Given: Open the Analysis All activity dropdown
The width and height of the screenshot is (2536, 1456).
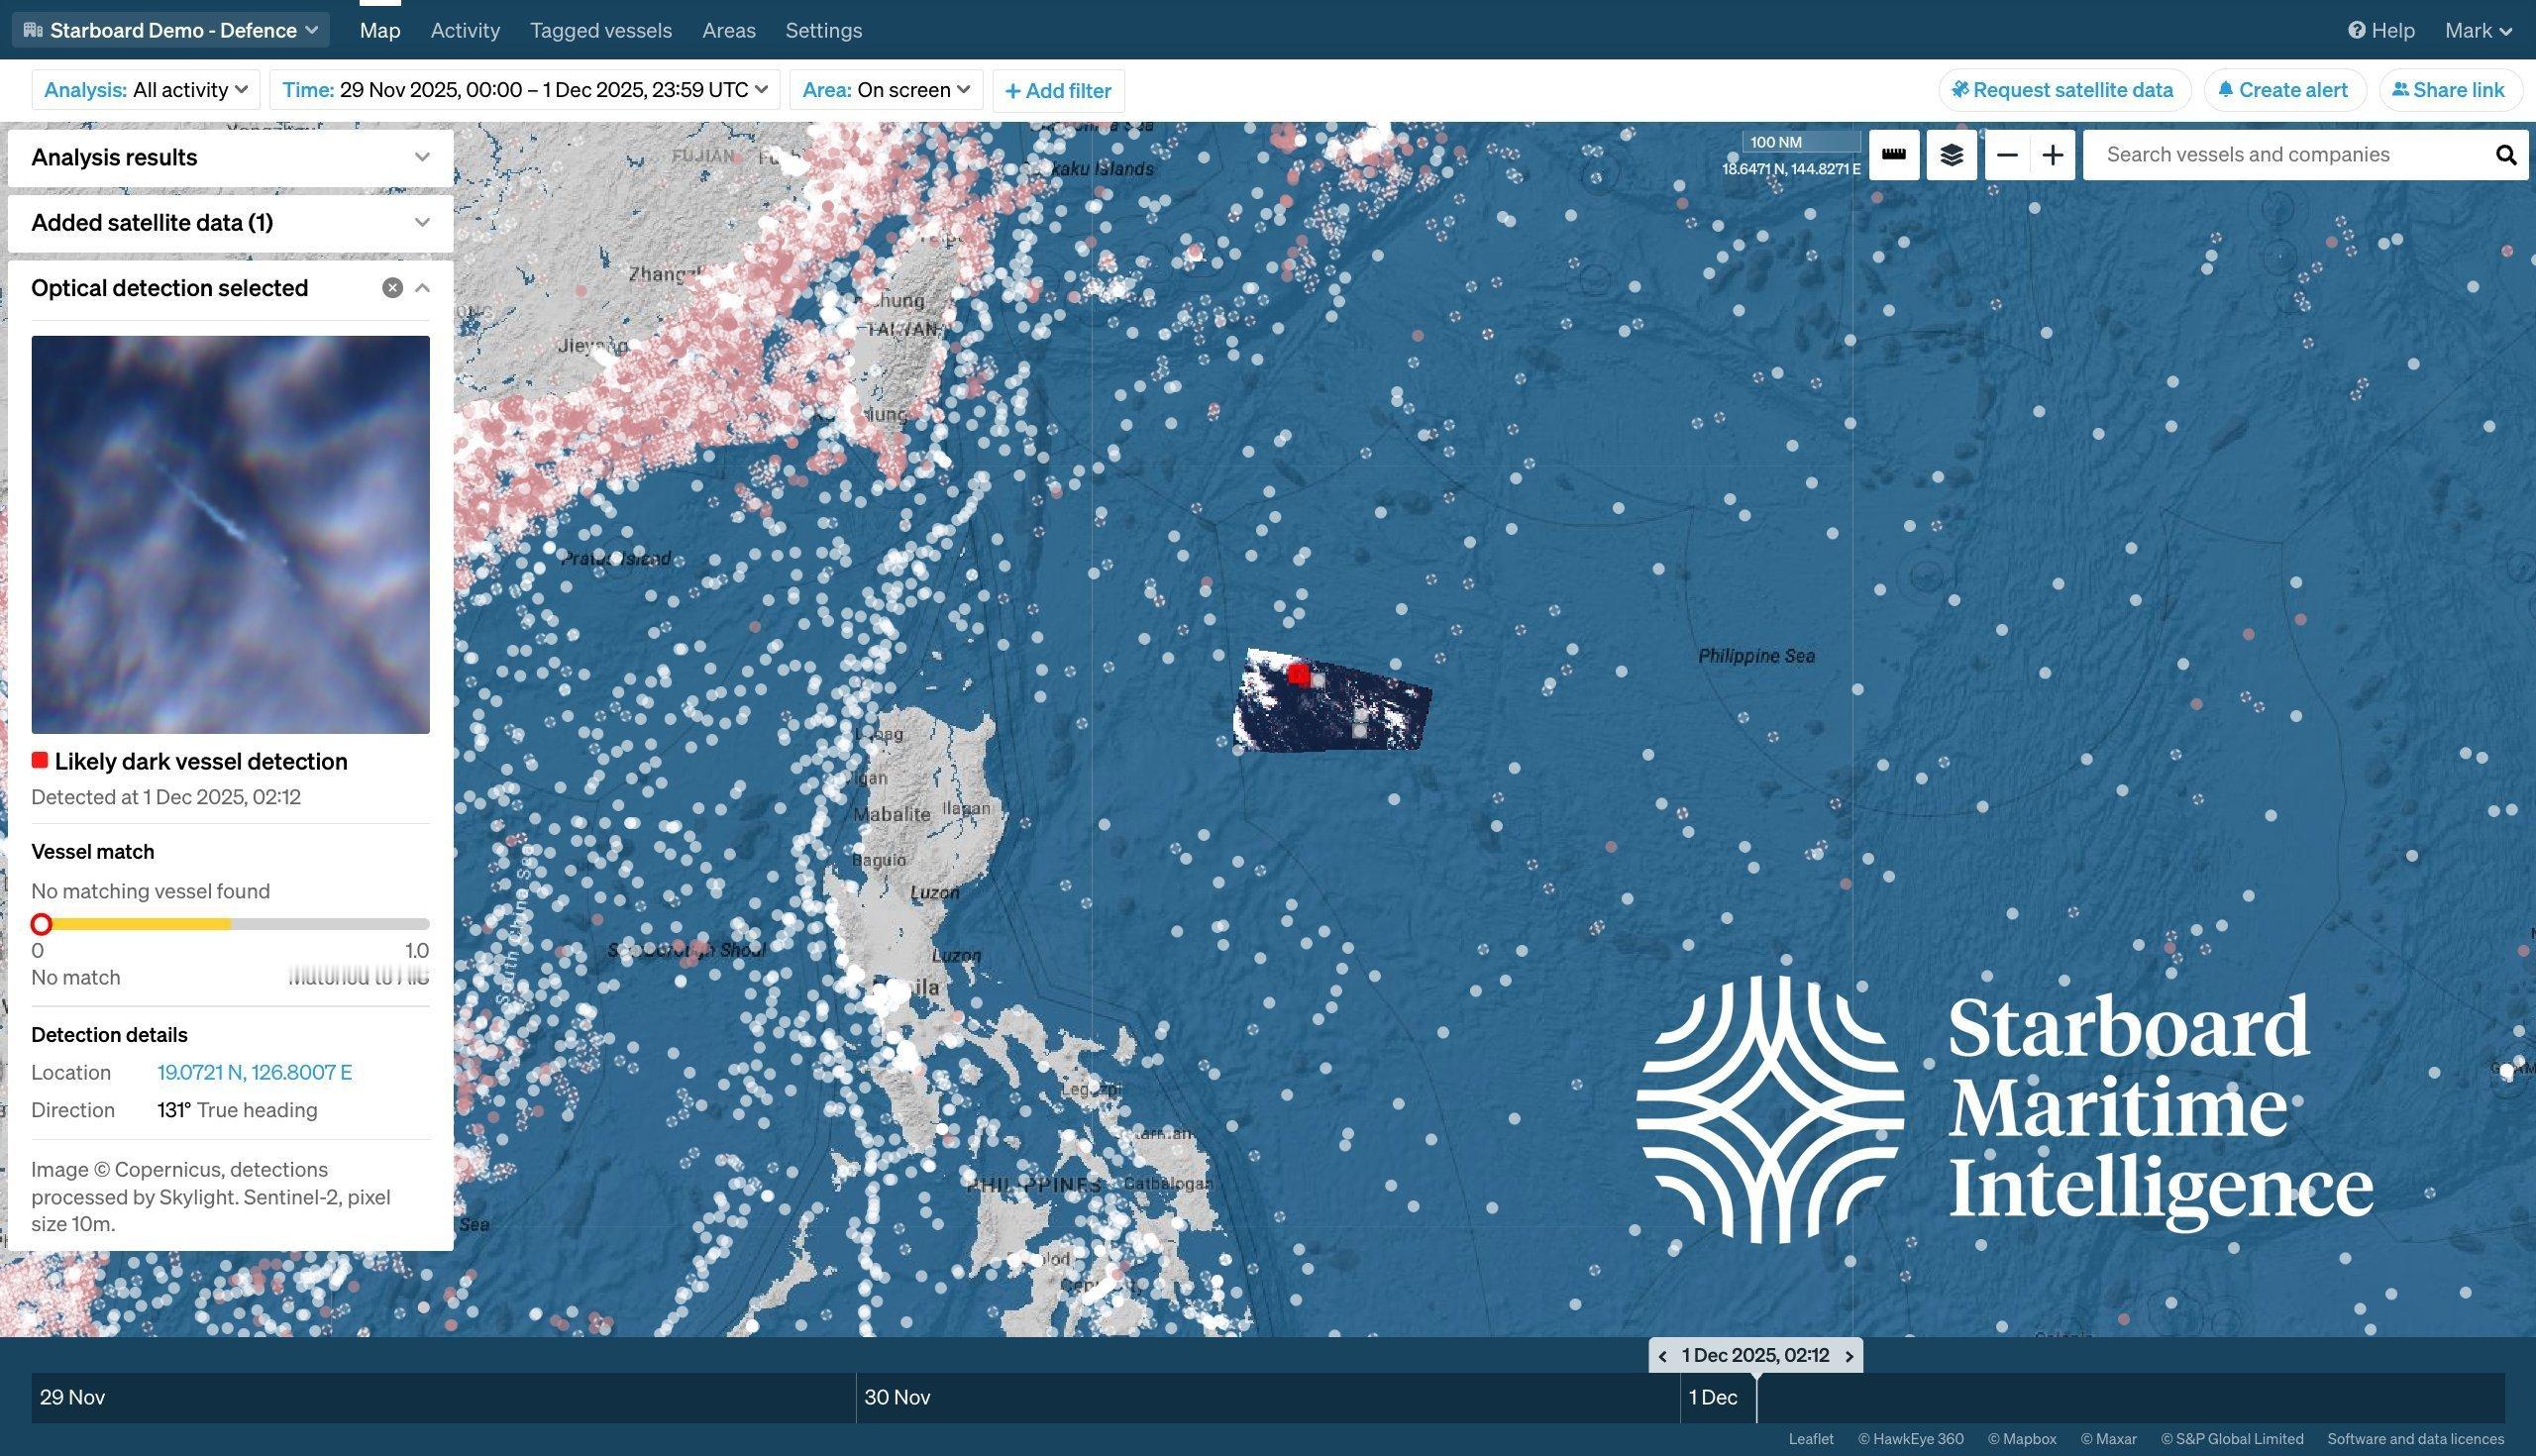Looking at the screenshot, I should [146, 90].
